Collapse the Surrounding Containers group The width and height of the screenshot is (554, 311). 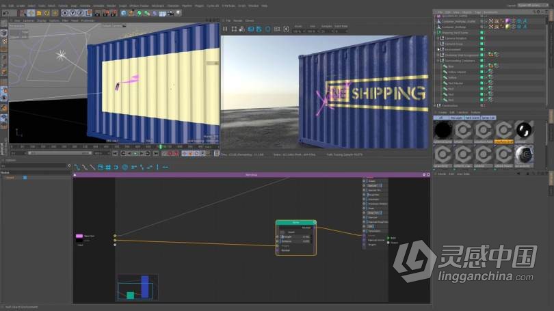pyautogui.click(x=438, y=61)
